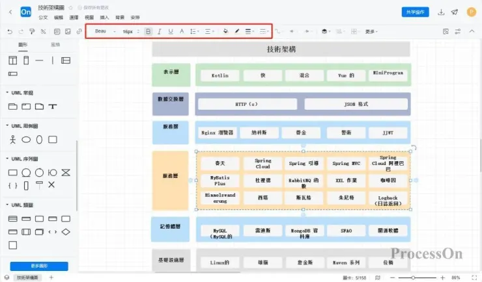Image resolution: width=482 pixels, height=282 pixels.
Task: Select the Kotlin box on canvas
Action: tap(220, 75)
